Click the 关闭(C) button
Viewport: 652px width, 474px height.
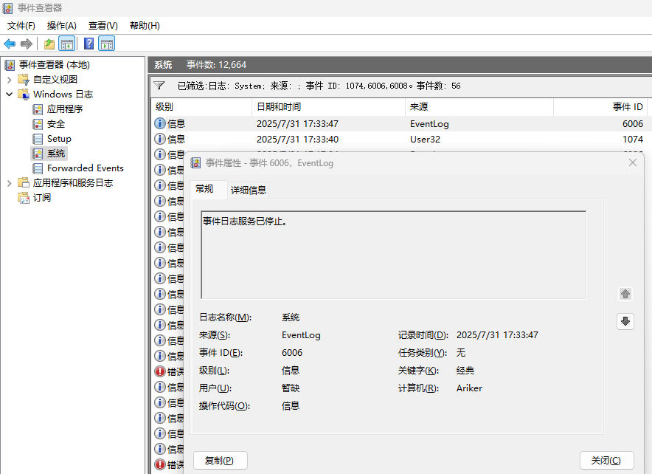click(606, 460)
